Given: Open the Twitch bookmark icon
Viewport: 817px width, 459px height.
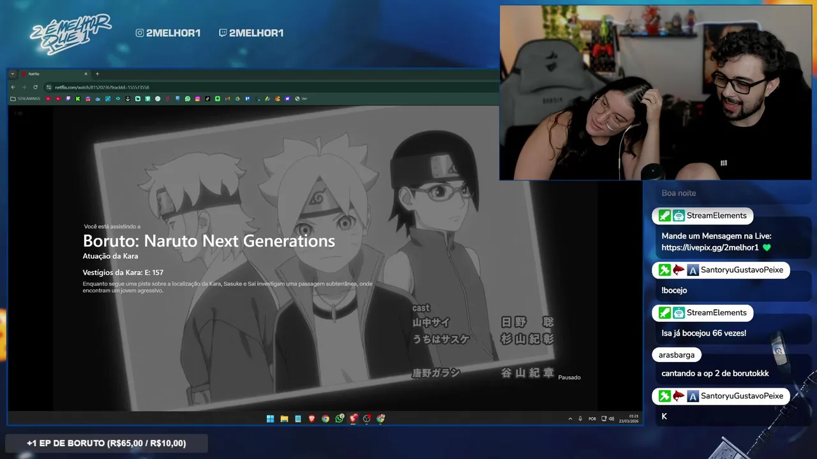Looking at the screenshot, I should tap(68, 99).
